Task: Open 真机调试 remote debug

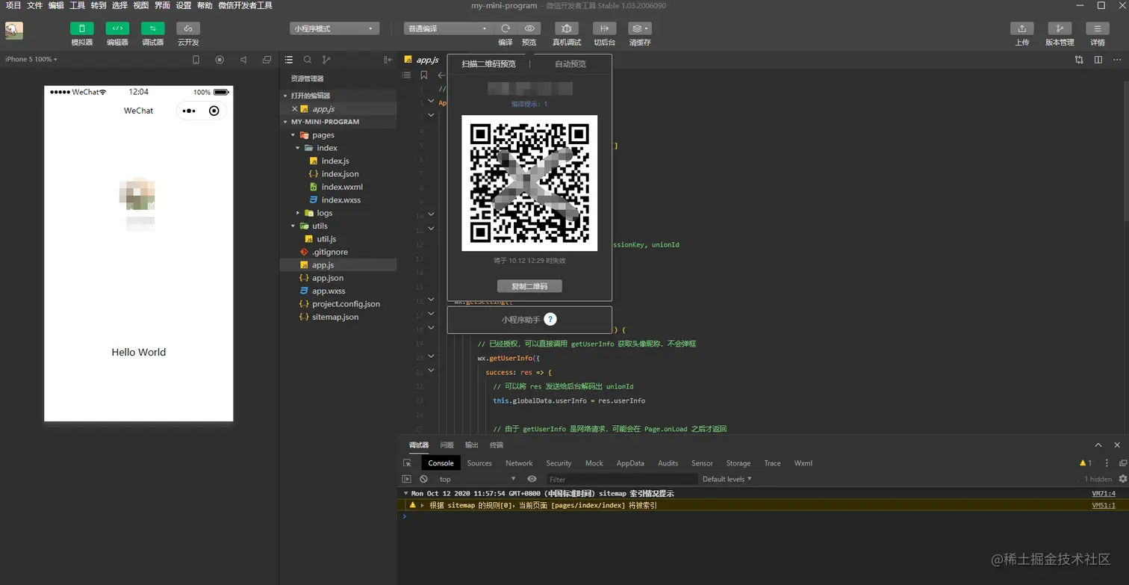Action: 566,28
